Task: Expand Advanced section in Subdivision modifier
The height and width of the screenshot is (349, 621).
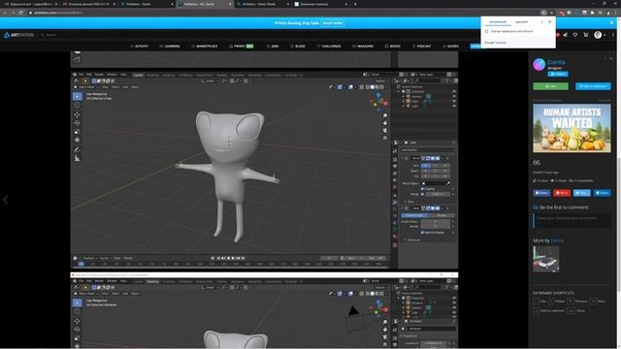Action: [x=411, y=239]
